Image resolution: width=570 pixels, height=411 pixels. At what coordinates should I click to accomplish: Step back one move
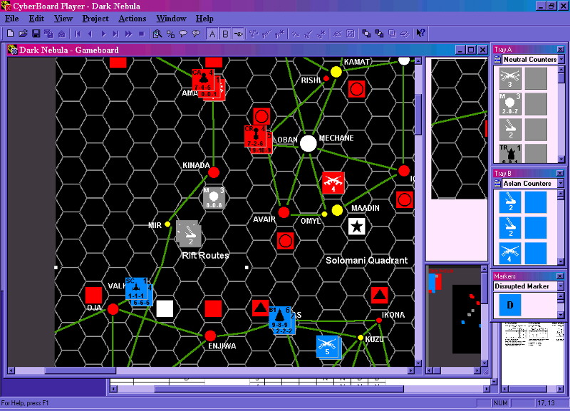coord(90,33)
